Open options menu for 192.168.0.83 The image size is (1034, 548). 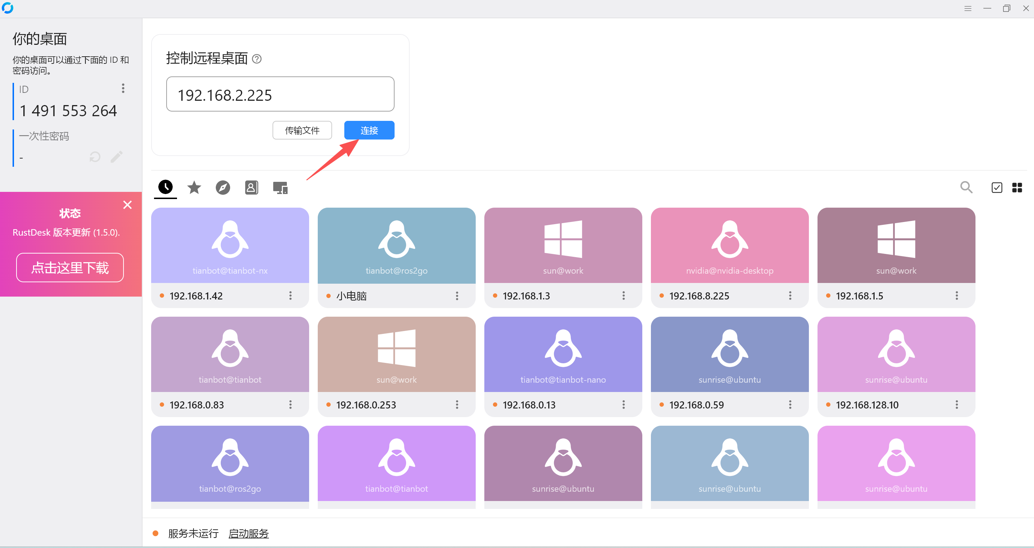point(290,405)
